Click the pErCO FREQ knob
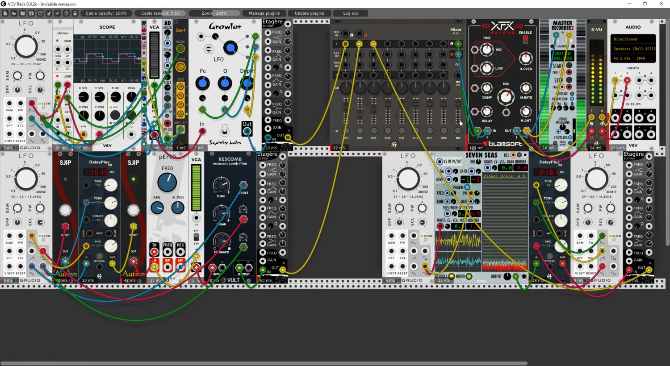Viewport: 670px width, 366px height. [167, 182]
